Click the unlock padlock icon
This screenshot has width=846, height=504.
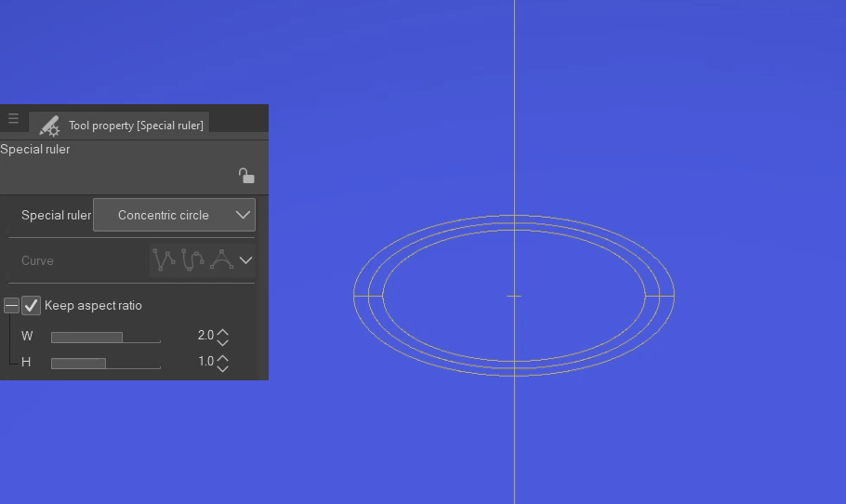(246, 176)
